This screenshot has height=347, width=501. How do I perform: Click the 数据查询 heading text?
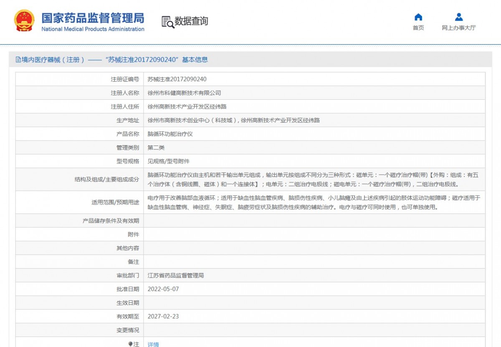[191, 21]
